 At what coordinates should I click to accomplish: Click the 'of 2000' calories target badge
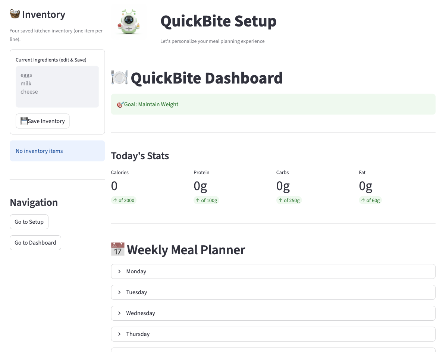click(x=123, y=201)
